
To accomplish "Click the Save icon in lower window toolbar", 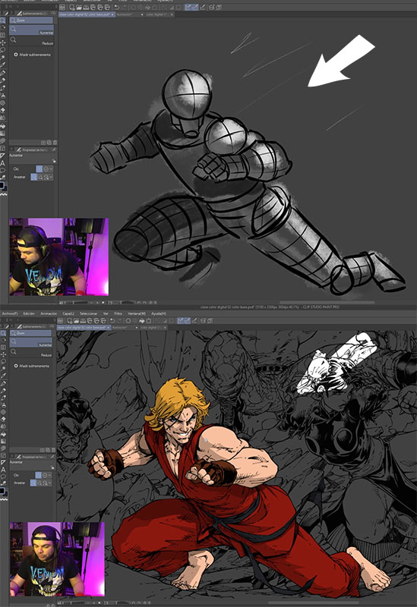I will click(83, 320).
